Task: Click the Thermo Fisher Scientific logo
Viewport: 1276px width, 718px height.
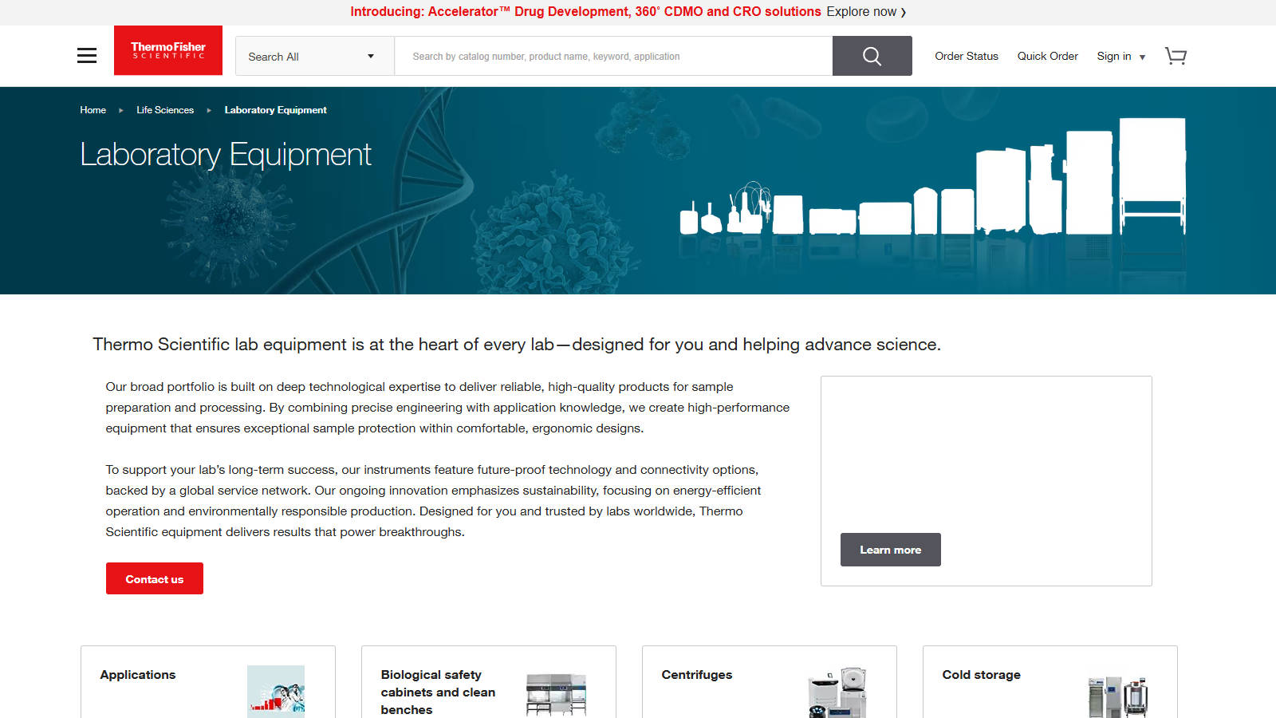Action: tap(168, 50)
